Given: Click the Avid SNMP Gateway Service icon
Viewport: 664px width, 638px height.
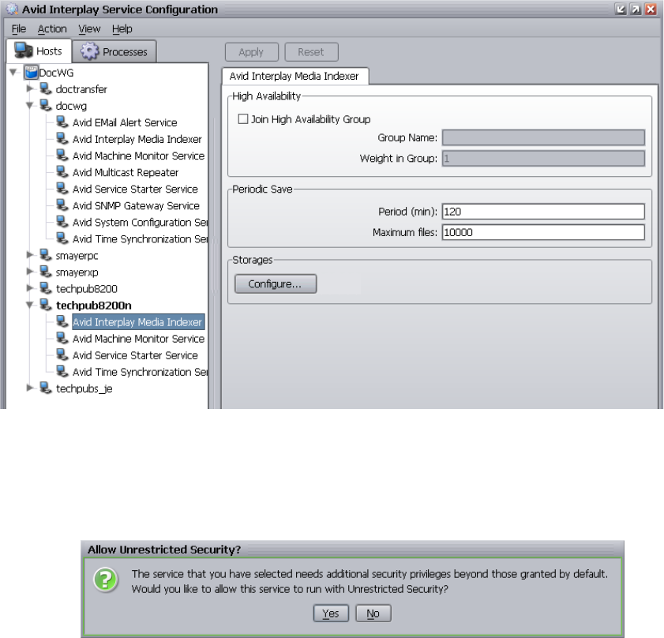Looking at the screenshot, I should click(x=62, y=205).
